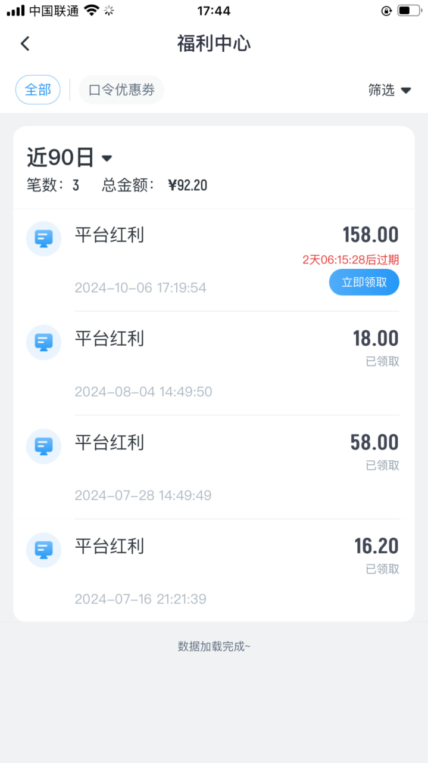Expand the 近90日 date range dropdown
Viewport: 428px width, 763px height.
(x=61, y=157)
